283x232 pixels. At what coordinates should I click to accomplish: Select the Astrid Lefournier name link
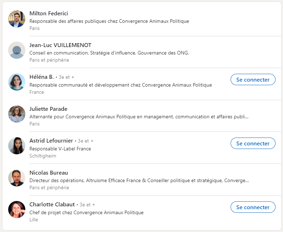(51, 141)
